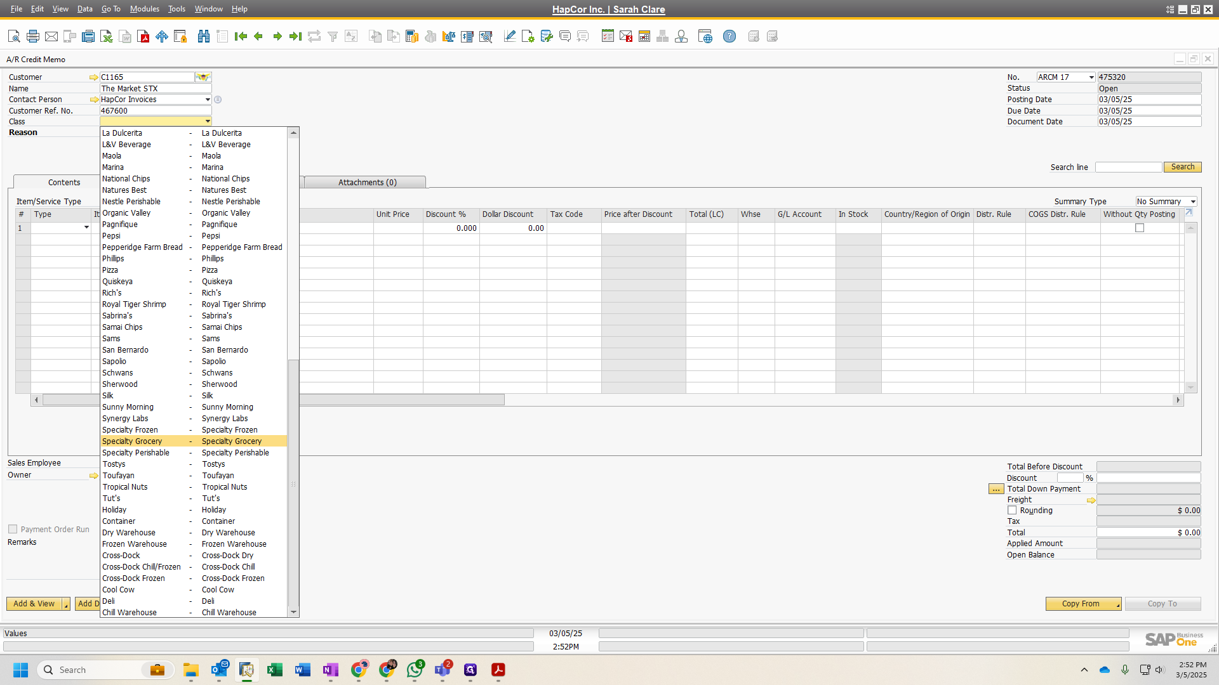Toggle the Rounding checkbox
1219x685 pixels.
point(1012,511)
